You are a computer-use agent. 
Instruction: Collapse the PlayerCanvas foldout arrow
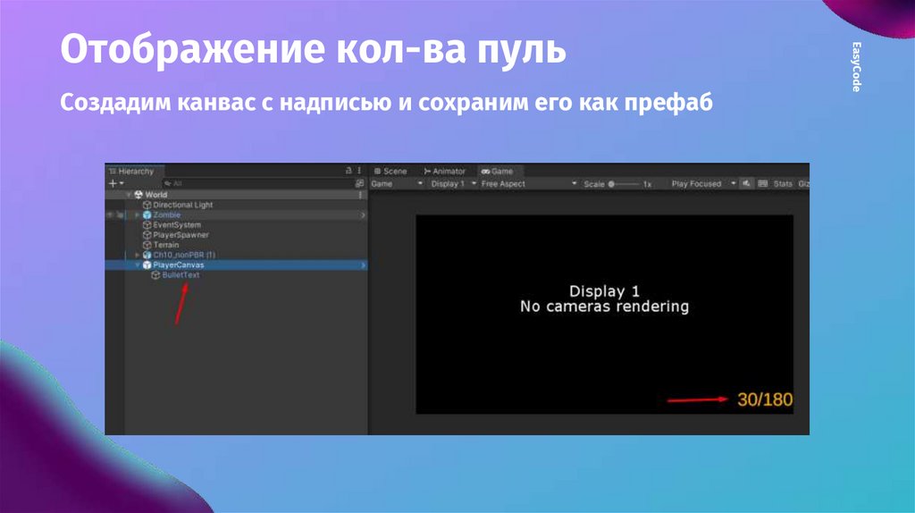coord(138,265)
